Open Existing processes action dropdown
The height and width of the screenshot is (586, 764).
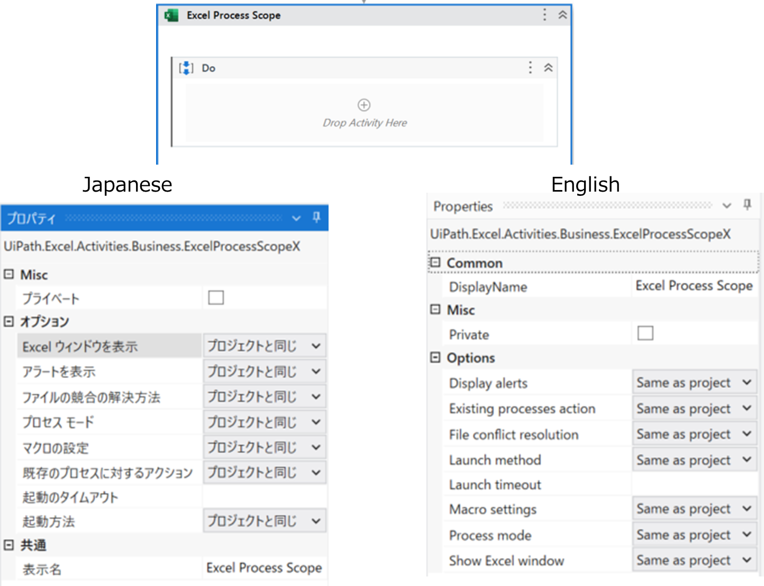pos(694,408)
